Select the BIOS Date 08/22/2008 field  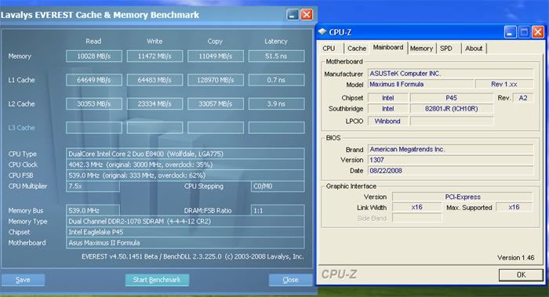451,171
